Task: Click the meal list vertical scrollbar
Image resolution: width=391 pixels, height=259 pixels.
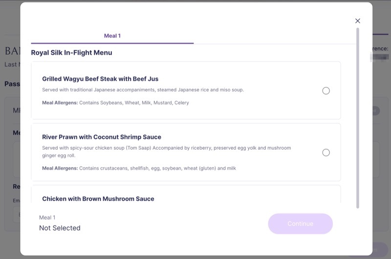Action: (x=358, y=118)
